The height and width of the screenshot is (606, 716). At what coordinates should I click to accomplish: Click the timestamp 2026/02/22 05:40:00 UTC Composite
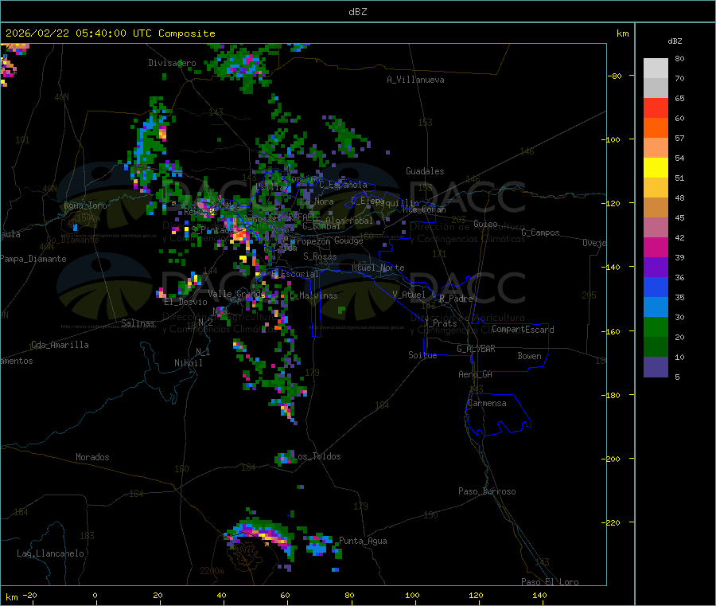[x=110, y=33]
